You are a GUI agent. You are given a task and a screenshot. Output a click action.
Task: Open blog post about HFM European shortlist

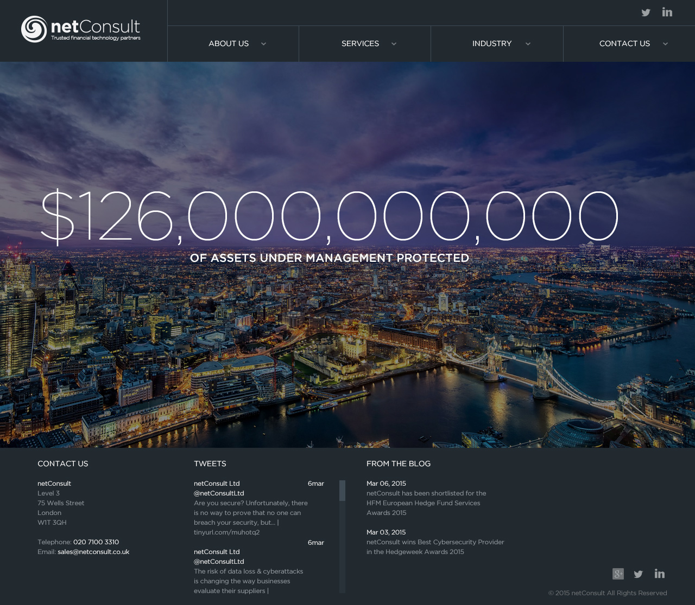point(426,503)
